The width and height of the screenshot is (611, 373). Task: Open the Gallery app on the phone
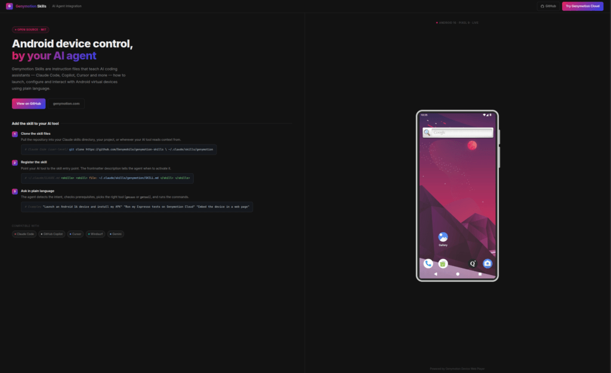pyautogui.click(x=443, y=238)
